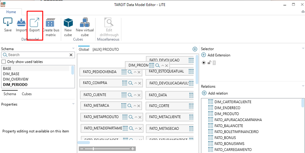Click the Save icon in ribbon

point(8,22)
